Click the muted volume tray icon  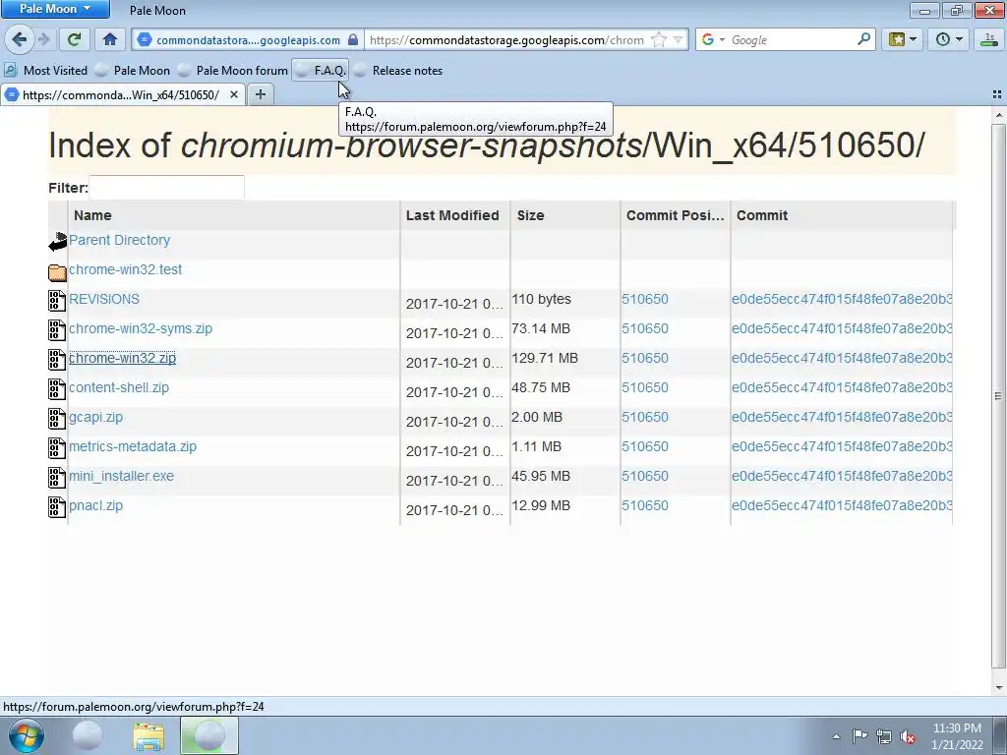(x=908, y=736)
